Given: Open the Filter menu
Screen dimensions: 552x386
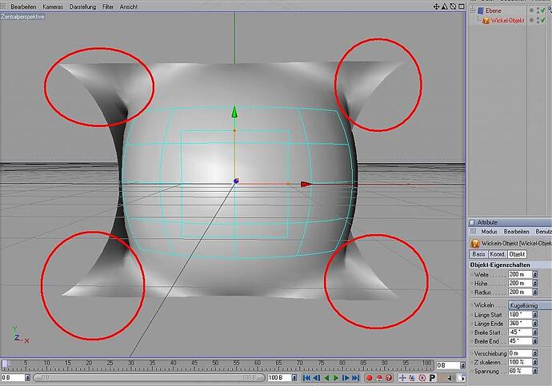Looking at the screenshot, I should click(x=108, y=6).
